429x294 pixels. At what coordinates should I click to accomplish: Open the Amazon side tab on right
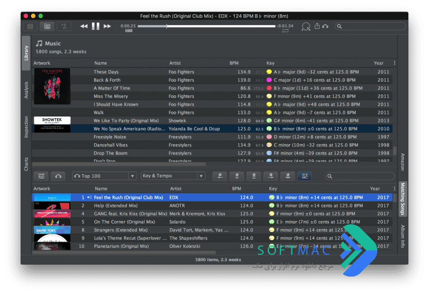coord(403,162)
